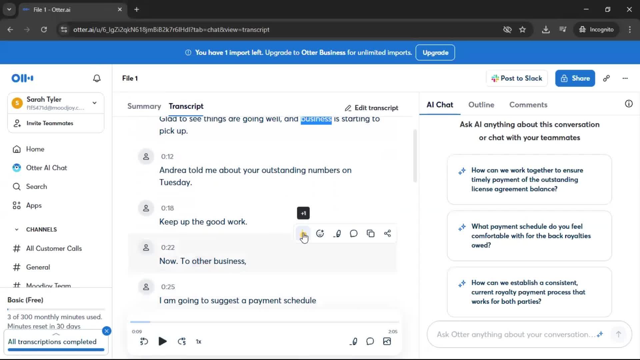The image size is (640, 360).
Task: Click the comment icon in the snippet toolbar
Action: pyautogui.click(x=354, y=234)
